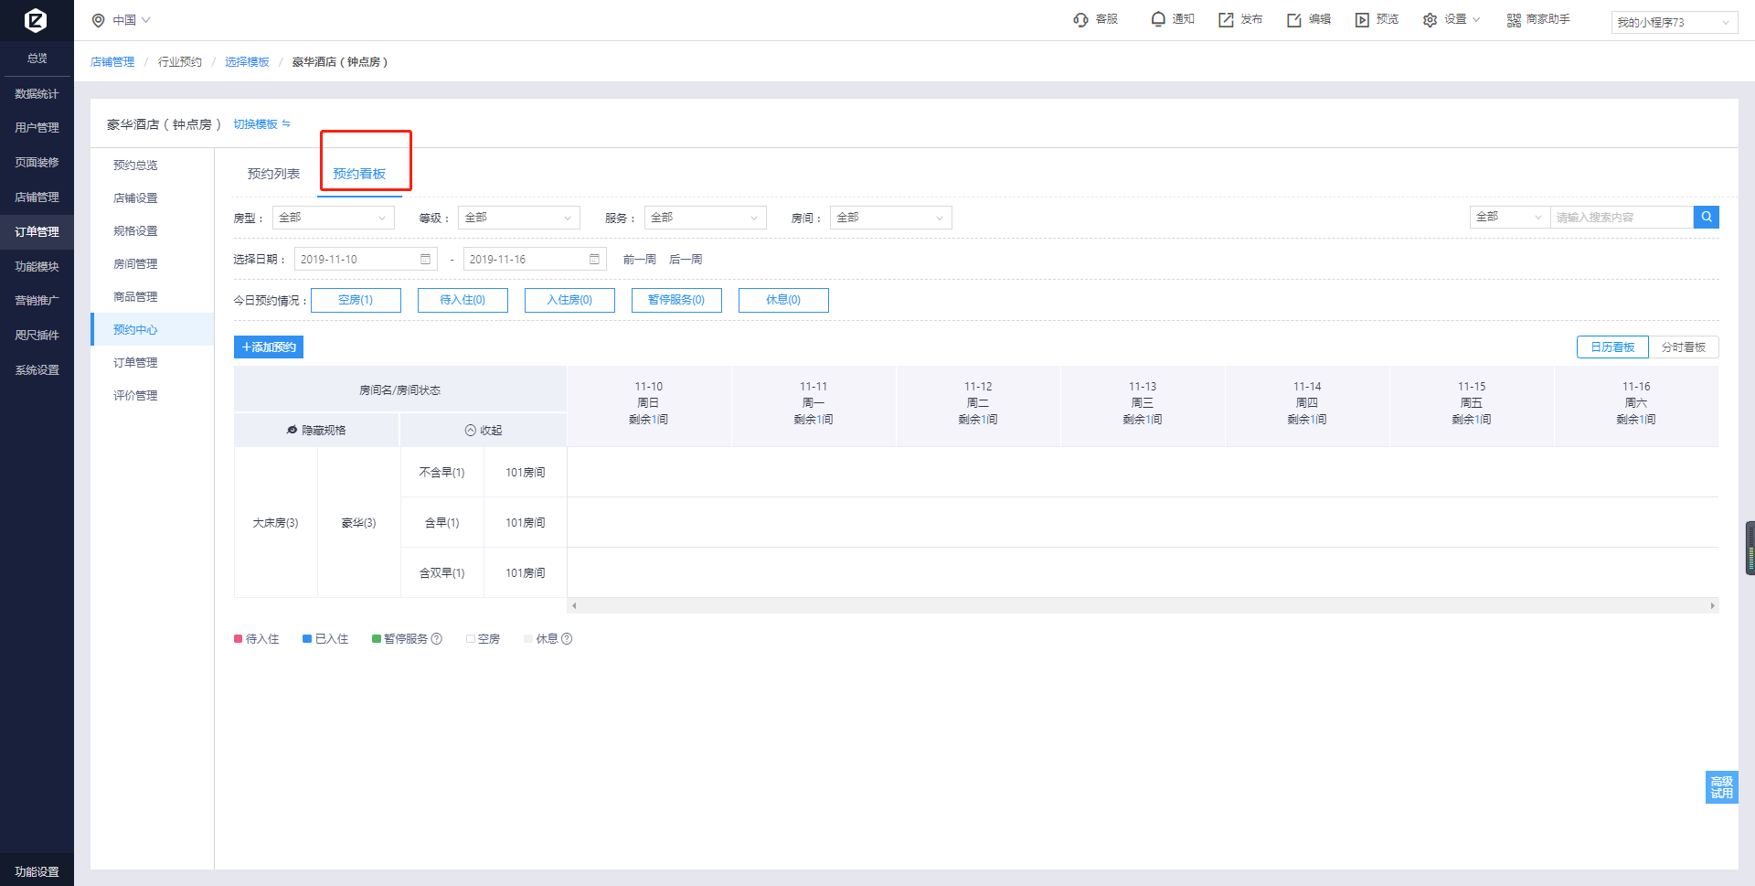Viewport: 1755px width, 886px height.
Task: Click the end date 2019-11-16 field
Action: click(x=535, y=260)
